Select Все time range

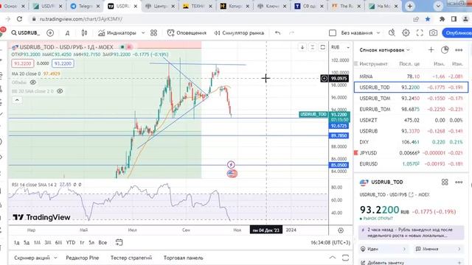[103, 242]
